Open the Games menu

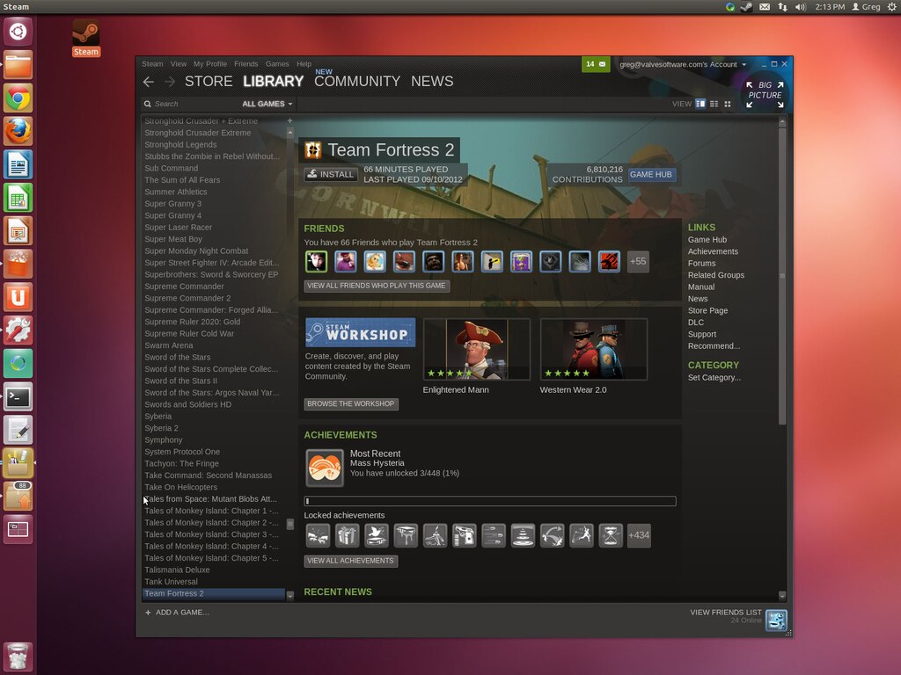277,64
